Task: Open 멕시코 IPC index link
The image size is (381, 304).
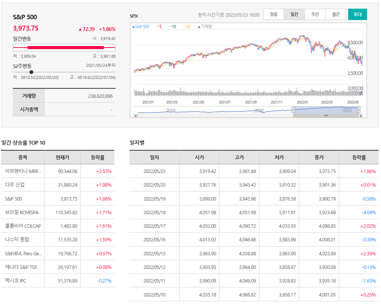Action: pyautogui.click(x=15, y=281)
